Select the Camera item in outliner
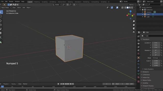 [x=149, y=12]
